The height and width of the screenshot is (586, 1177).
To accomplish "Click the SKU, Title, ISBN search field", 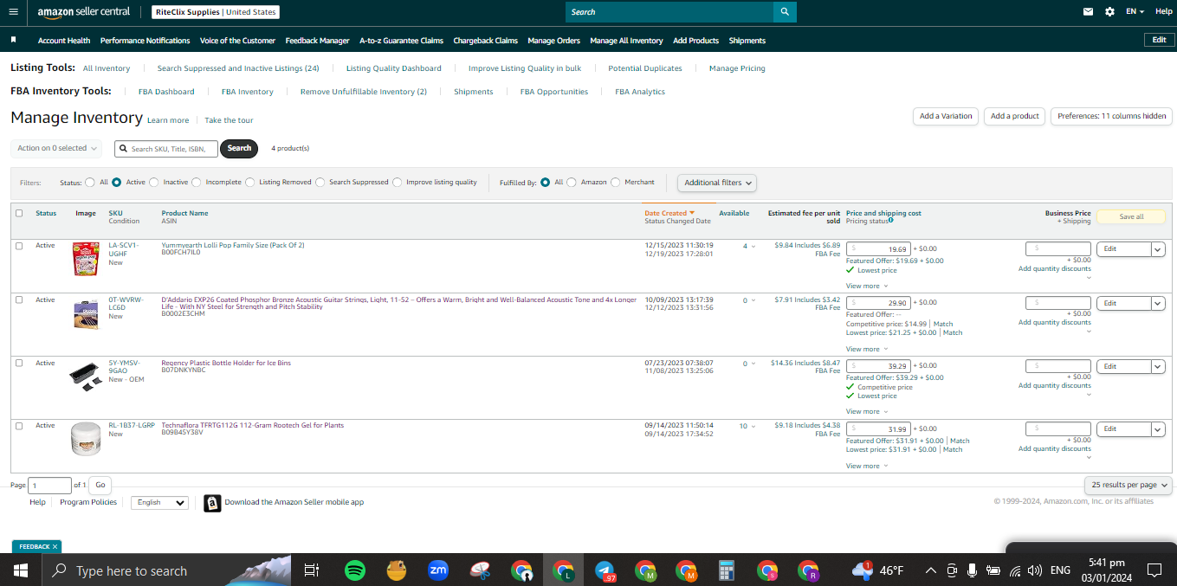I will 166,149.
